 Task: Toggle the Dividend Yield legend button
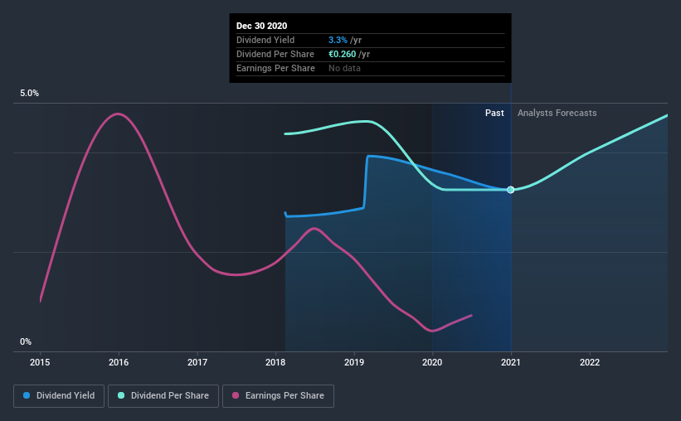point(59,396)
